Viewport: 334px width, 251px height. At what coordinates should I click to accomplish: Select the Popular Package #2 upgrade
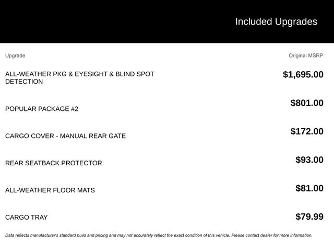[x=42, y=109]
